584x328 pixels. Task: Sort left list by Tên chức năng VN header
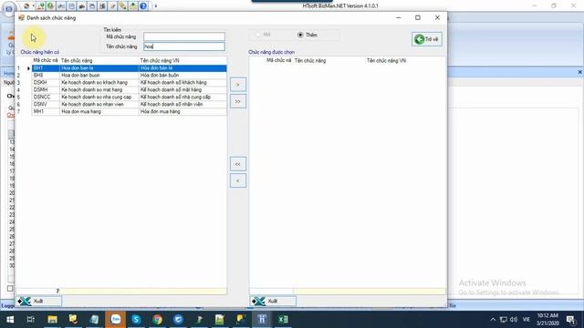pos(182,61)
